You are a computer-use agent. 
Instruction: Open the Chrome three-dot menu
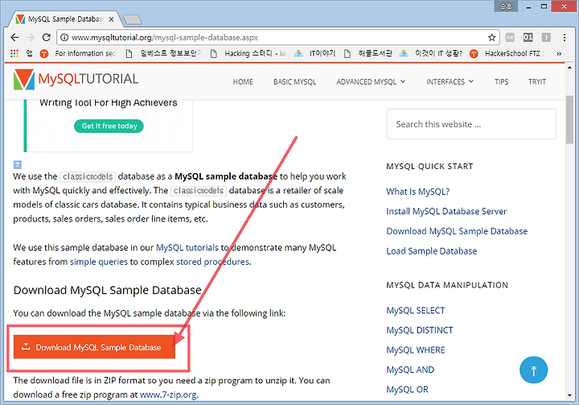click(565, 37)
